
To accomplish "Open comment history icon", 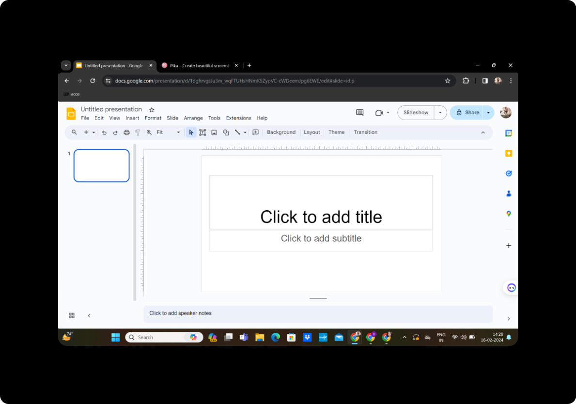I will [x=359, y=112].
